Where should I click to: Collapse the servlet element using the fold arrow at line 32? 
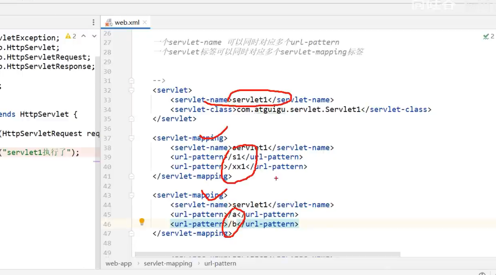tap(131, 90)
